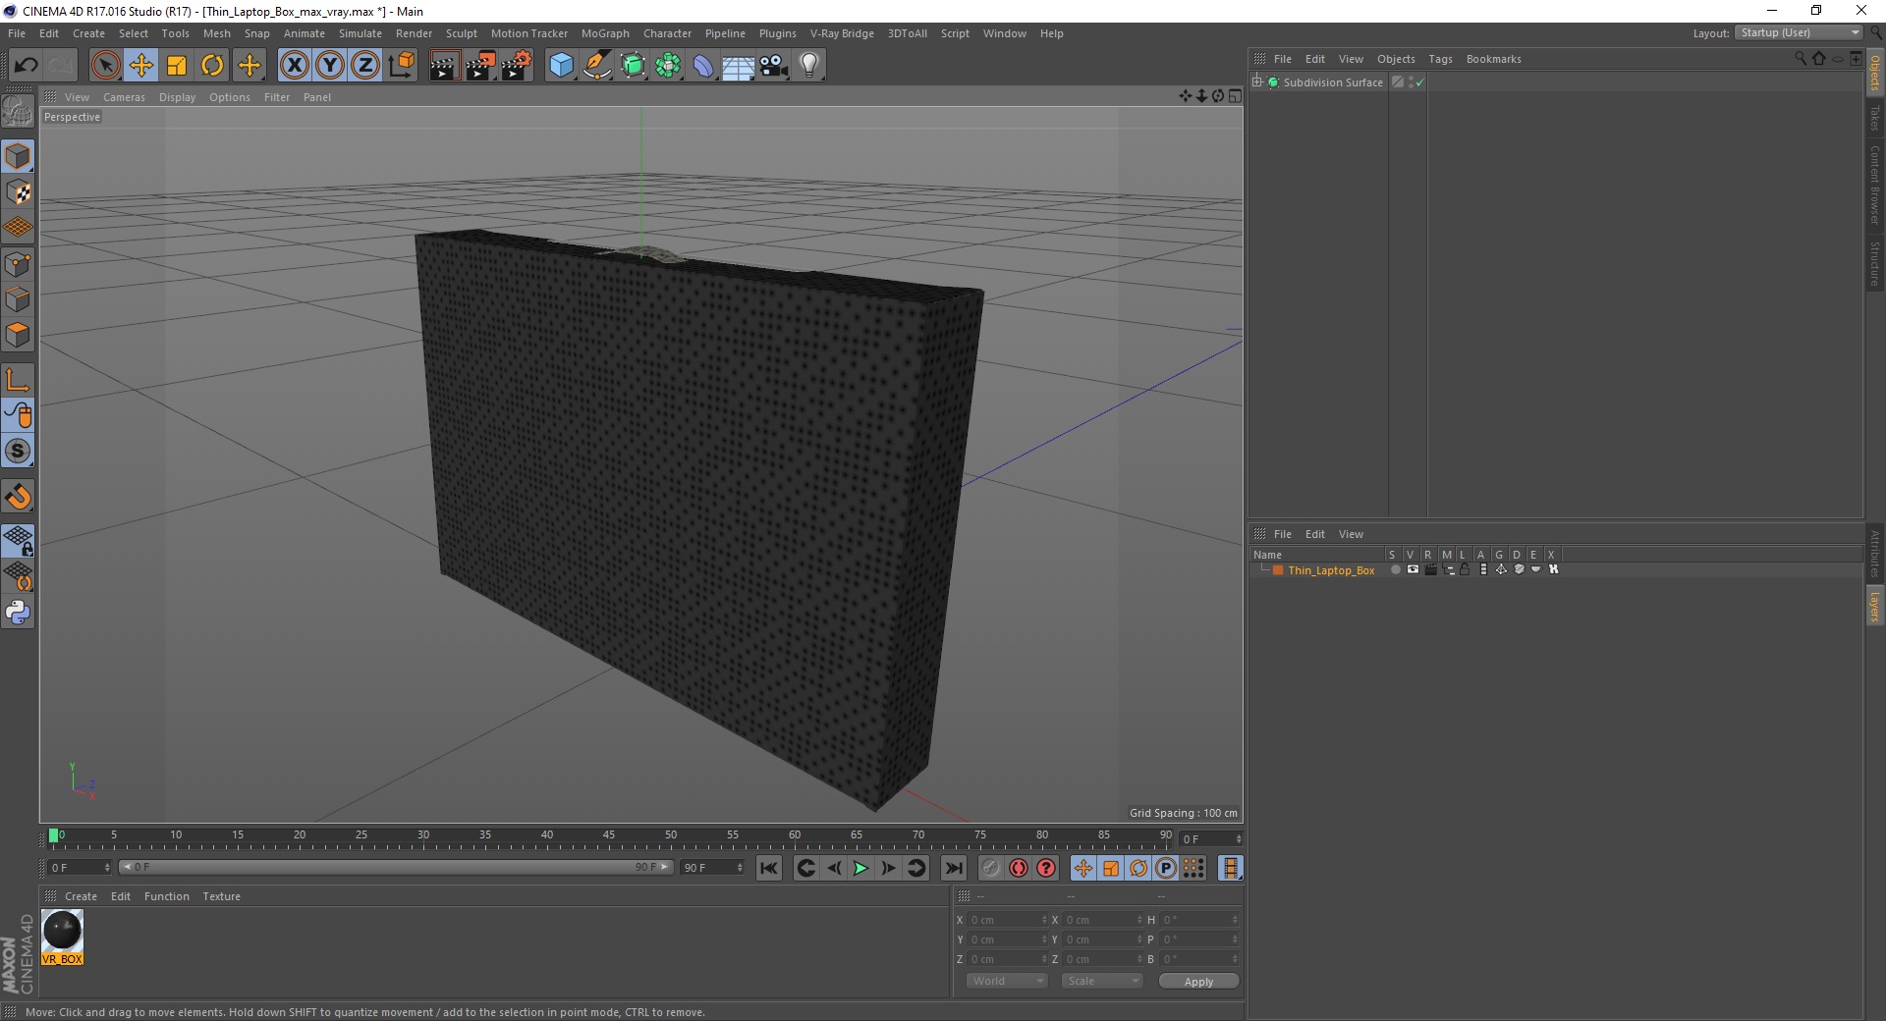Add a camera object

[x=774, y=66]
